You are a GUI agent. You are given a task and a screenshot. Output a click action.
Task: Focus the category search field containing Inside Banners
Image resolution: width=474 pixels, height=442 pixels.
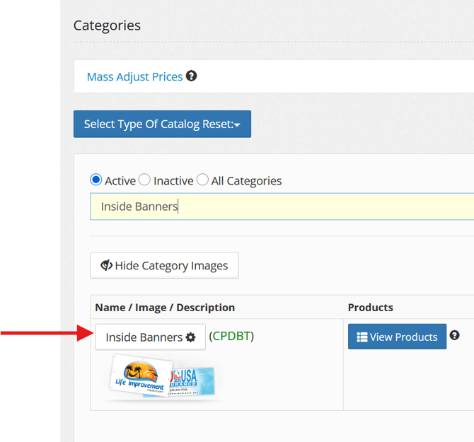click(x=283, y=207)
